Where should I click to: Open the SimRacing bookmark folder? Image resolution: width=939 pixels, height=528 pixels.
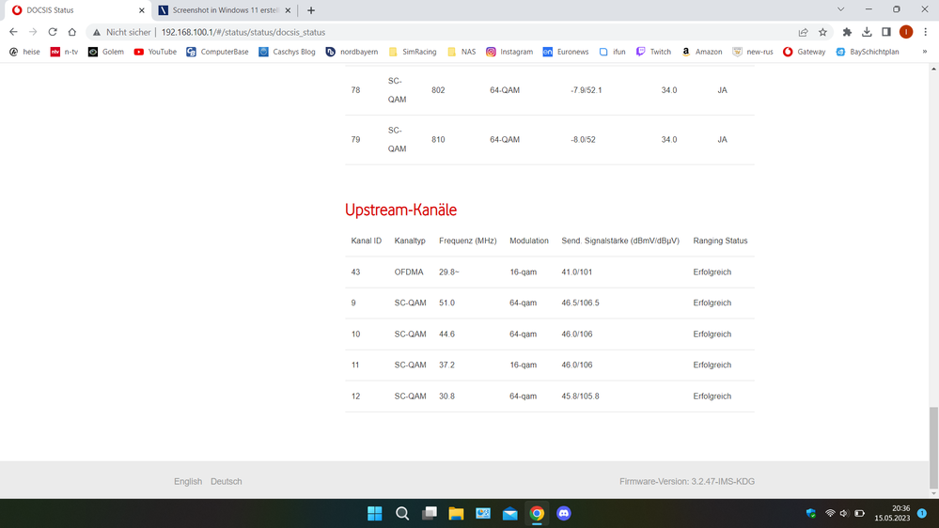coord(413,52)
